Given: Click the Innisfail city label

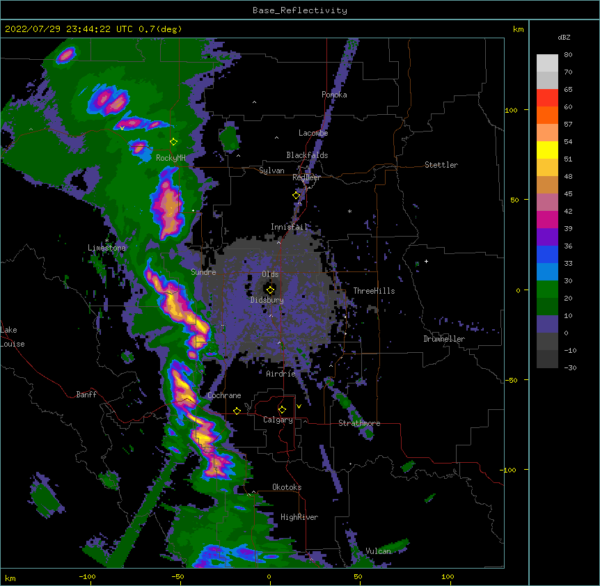Looking at the screenshot, I should tap(290, 227).
